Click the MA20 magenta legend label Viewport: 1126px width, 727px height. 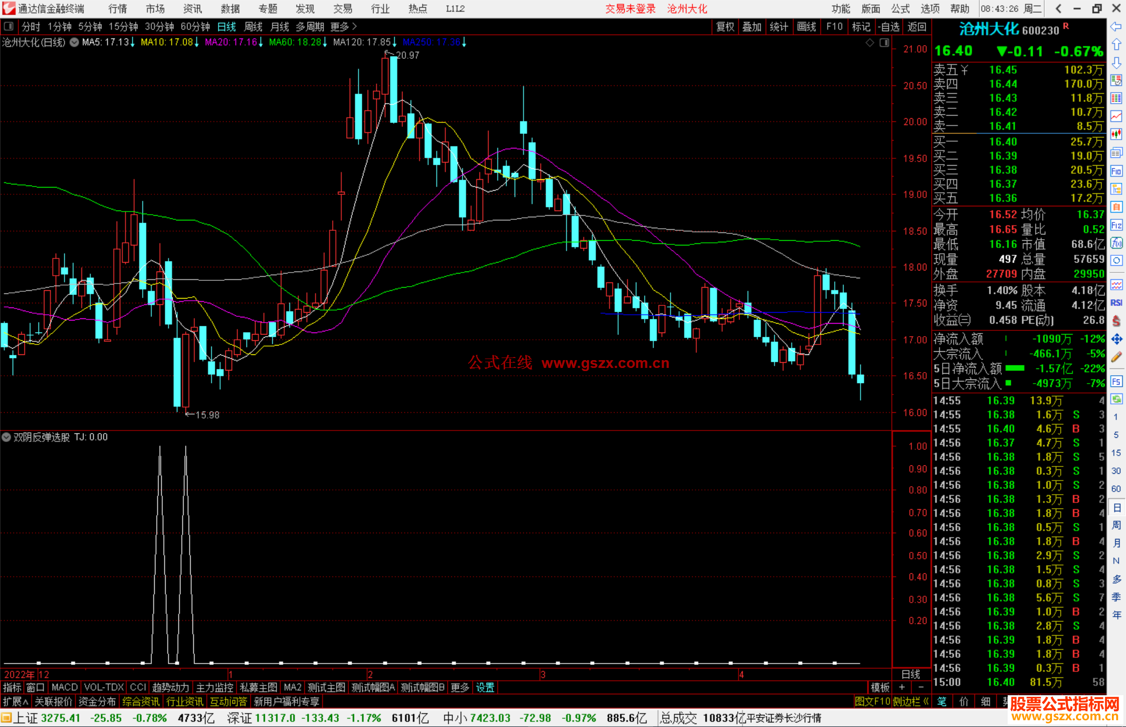pos(231,42)
